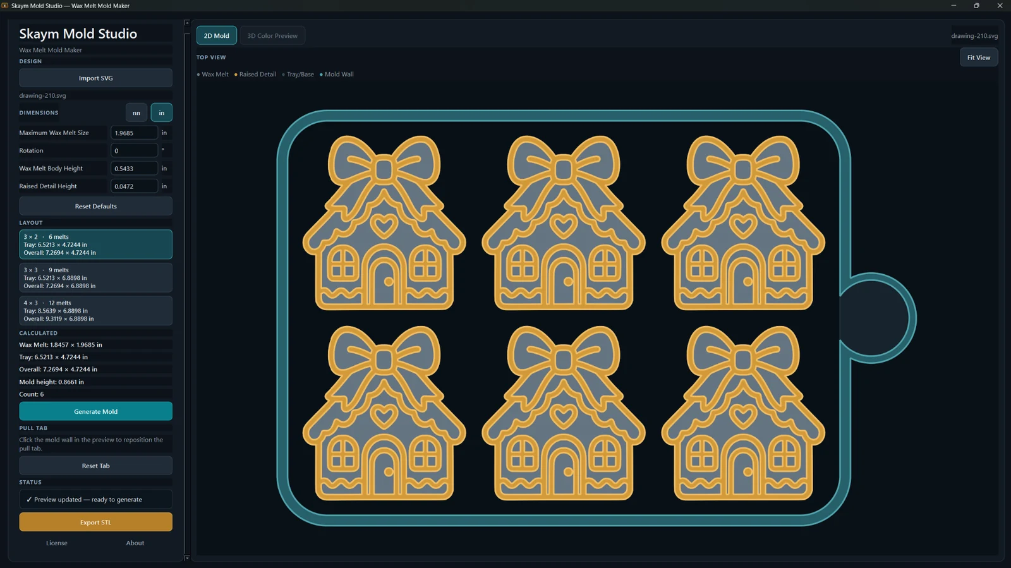Open the About link

tap(135, 543)
